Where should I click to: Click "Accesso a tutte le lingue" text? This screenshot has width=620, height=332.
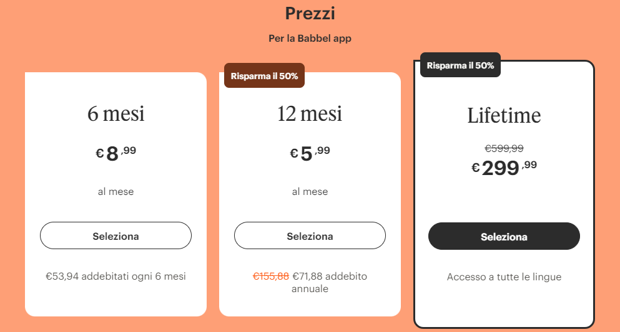(504, 277)
